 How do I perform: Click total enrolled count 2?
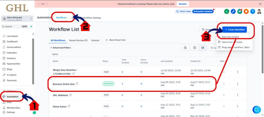coord(122,84)
